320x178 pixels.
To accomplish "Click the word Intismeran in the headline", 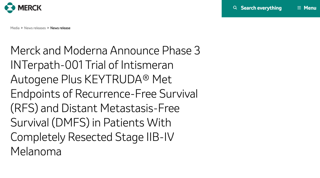I will (x=147, y=65).
